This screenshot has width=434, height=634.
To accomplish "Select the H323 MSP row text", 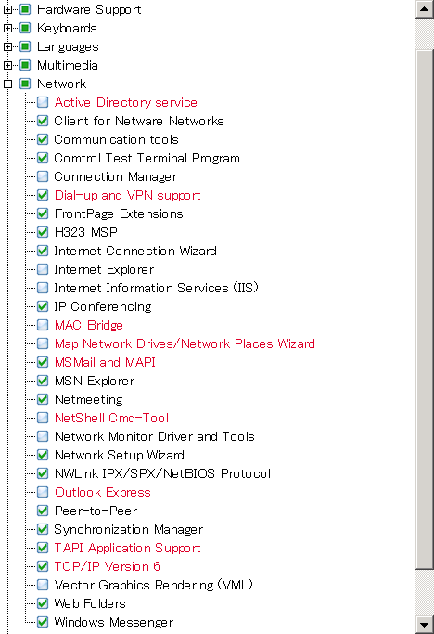I will [86, 232].
